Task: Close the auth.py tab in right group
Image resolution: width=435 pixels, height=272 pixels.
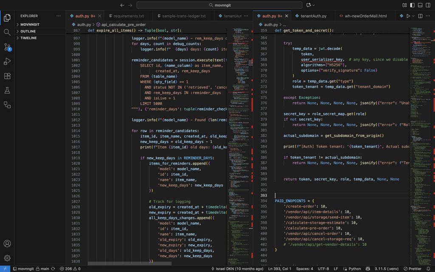Action: [287, 16]
